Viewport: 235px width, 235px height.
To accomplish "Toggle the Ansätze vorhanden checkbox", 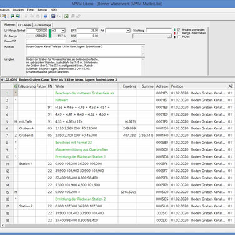I will coord(179,30).
